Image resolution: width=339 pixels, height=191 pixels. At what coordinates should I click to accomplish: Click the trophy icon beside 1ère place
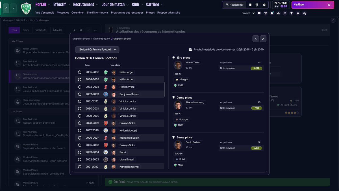[174, 58]
